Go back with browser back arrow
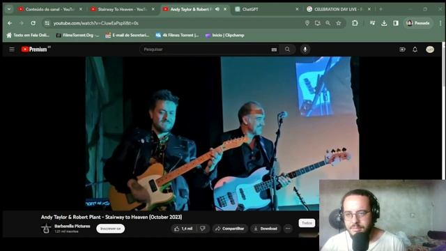The width and height of the screenshot is (446, 251). tap(10, 23)
